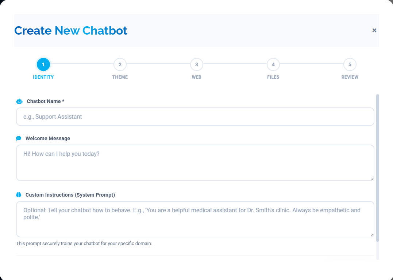
Task: Click the Custom Instructions resize handle
Action: (x=372, y=235)
